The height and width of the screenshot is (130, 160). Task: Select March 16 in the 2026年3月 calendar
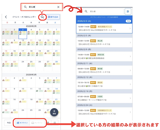tap(14, 103)
